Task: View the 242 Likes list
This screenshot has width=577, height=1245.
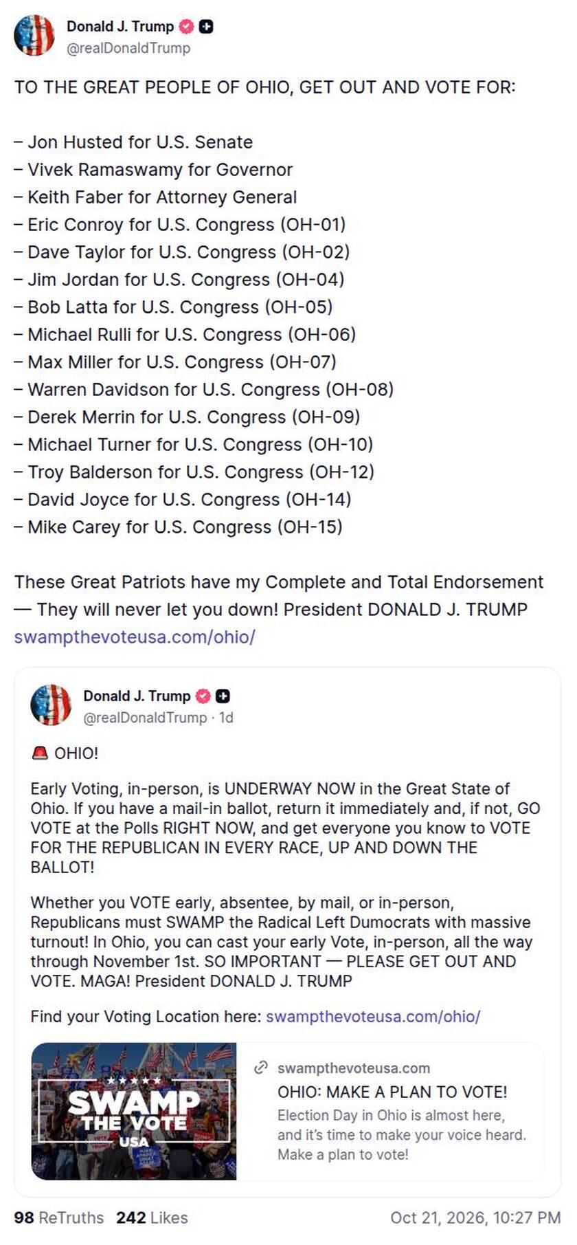Action: tap(152, 1218)
